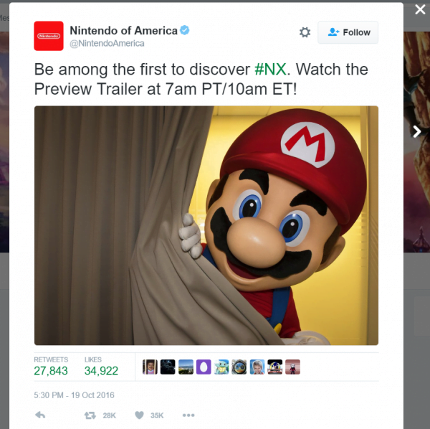Click the Squirtle avatar thumbnail
430x429 pixels.
pyautogui.click(x=221, y=367)
